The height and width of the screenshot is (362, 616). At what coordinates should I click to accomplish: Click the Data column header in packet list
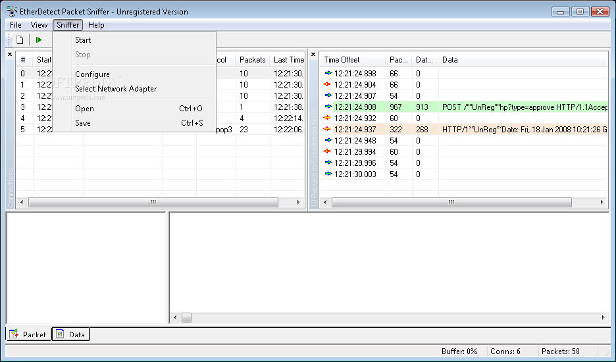coord(523,60)
